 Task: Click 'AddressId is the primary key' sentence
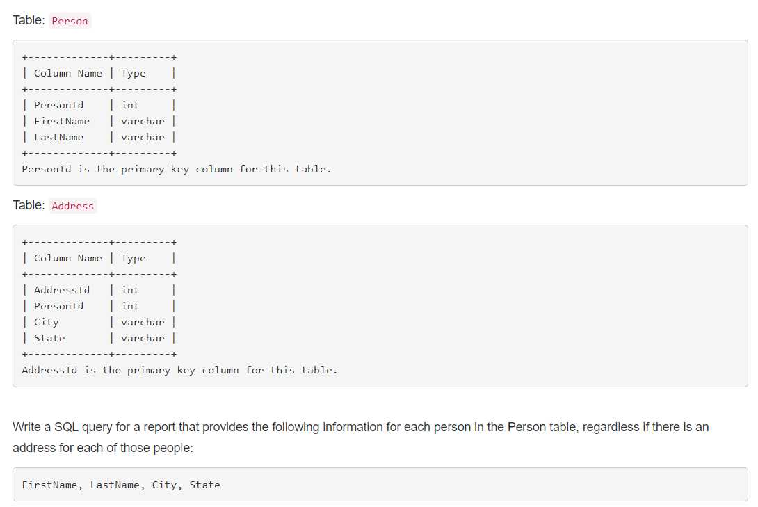coord(179,370)
